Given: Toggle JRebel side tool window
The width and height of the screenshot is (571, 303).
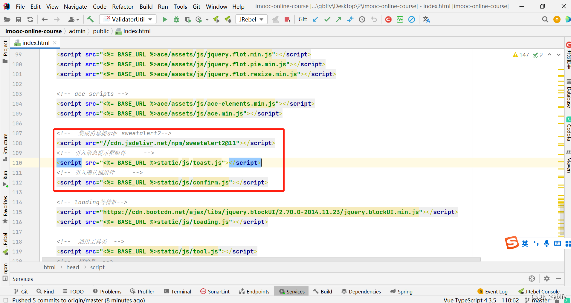Looking at the screenshot, I should coord(5,244).
